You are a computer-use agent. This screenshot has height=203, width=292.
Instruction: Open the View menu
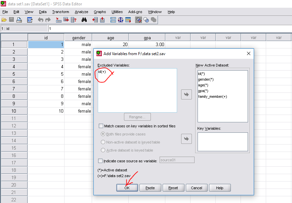pos(29,12)
